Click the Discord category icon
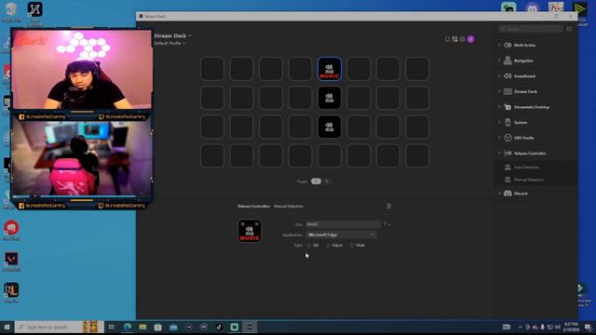Viewport: 596px width, 335px height. pos(508,194)
